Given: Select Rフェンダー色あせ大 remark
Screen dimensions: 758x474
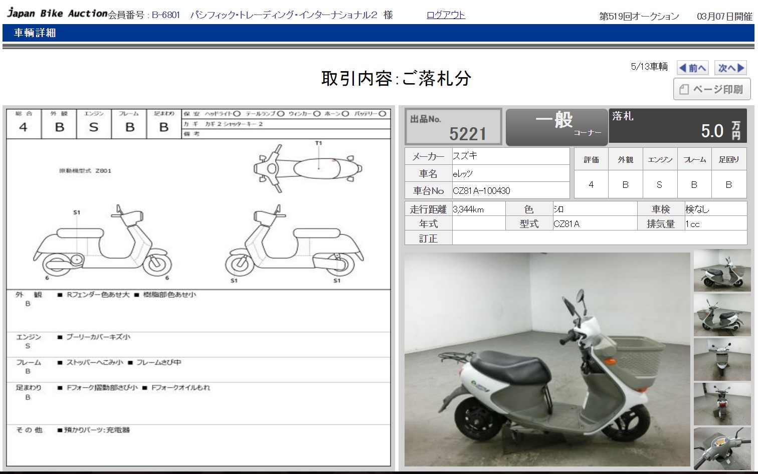Looking at the screenshot, I should click(97, 295).
